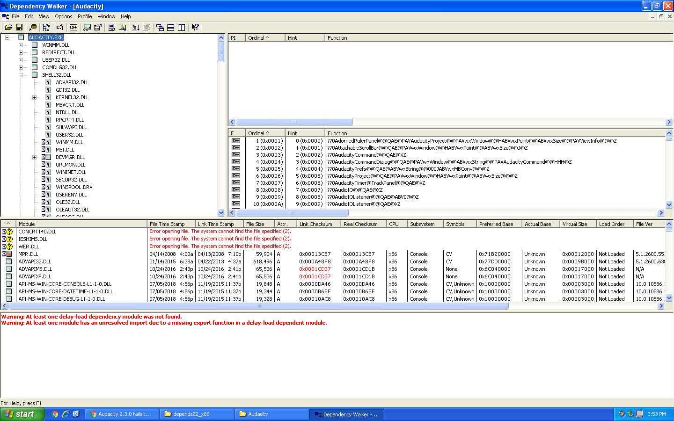Click the module icon beside ADVAPI32.DLL in list
The height and width of the screenshot is (421, 674).
9,261
